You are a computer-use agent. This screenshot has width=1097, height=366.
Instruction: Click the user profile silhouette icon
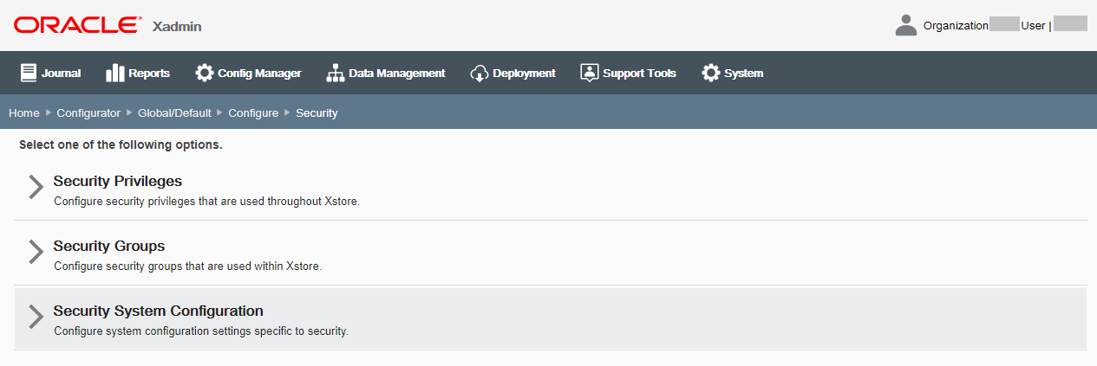pos(906,25)
